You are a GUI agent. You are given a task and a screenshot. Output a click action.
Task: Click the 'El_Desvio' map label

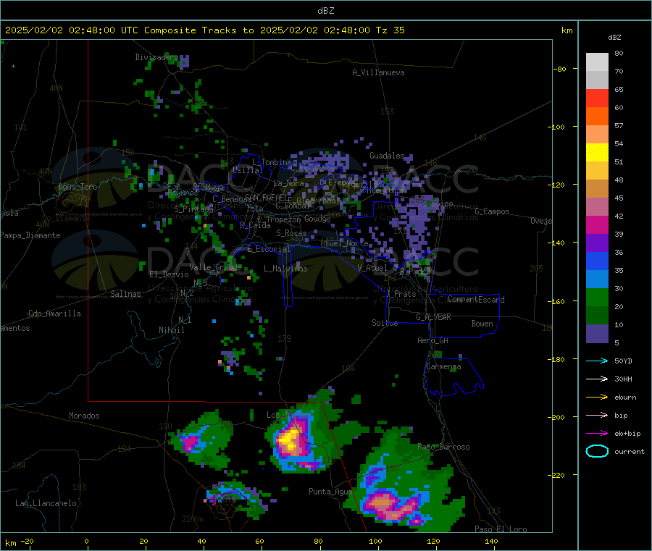click(169, 274)
